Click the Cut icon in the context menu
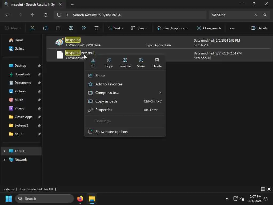Screen dimensions: 273x205 (93, 60)
